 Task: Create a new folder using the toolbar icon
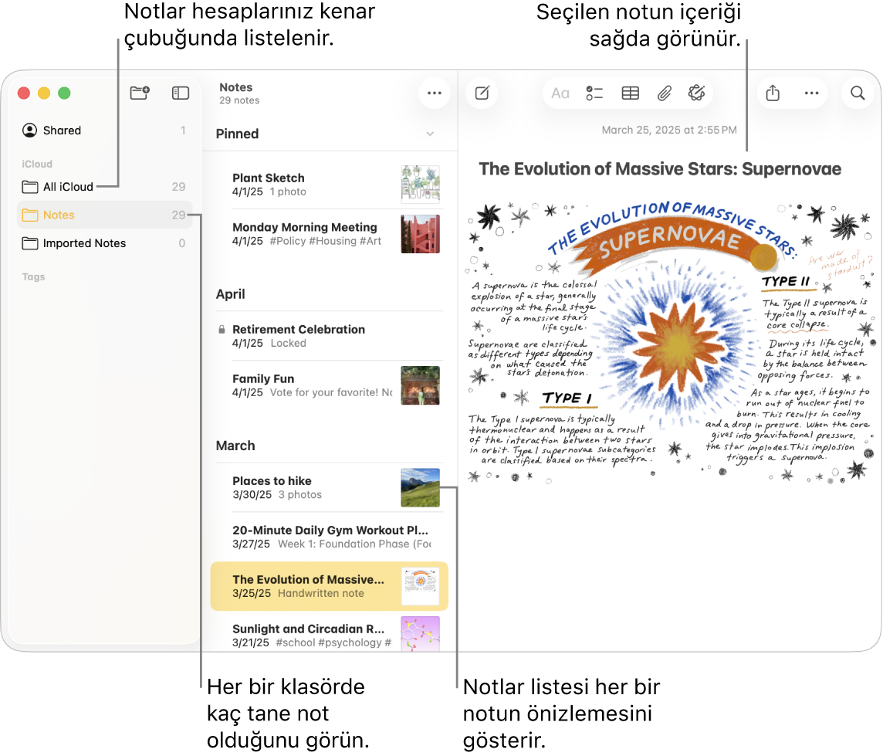click(140, 93)
